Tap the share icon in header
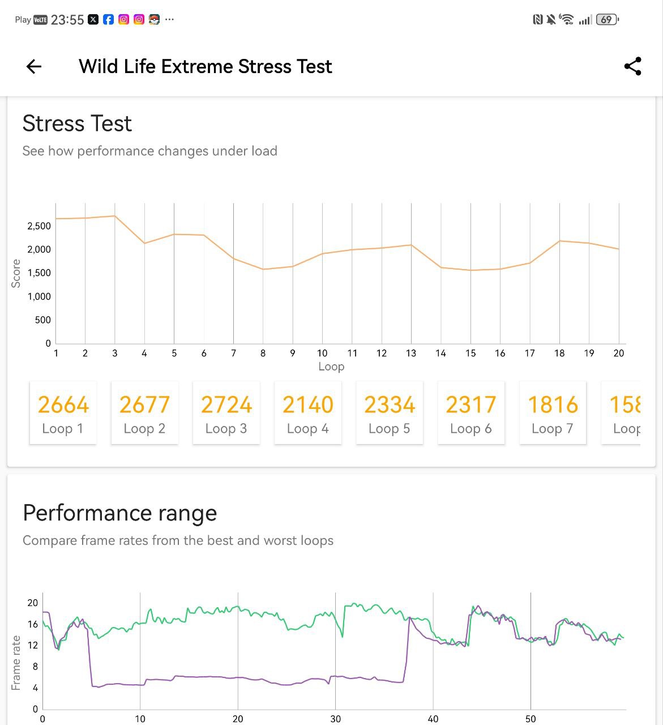Image resolution: width=663 pixels, height=725 pixels. tap(632, 66)
